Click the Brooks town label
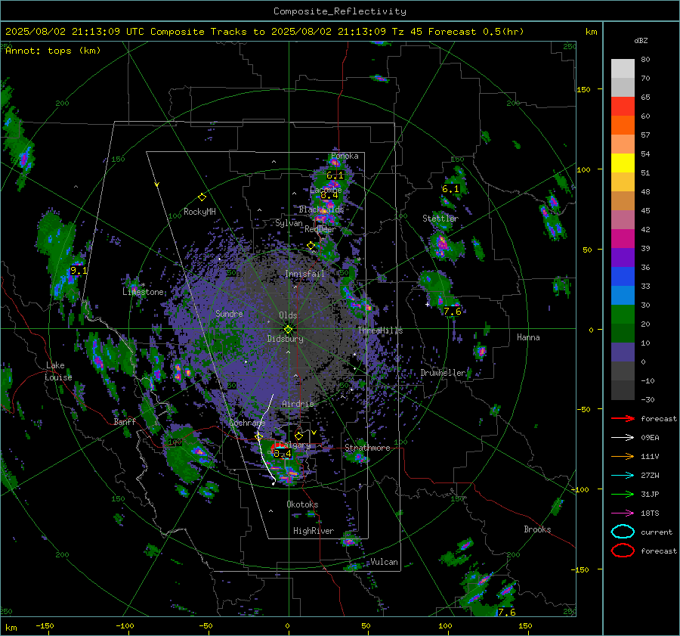Viewport: 680px width, 636px height. coord(537,529)
